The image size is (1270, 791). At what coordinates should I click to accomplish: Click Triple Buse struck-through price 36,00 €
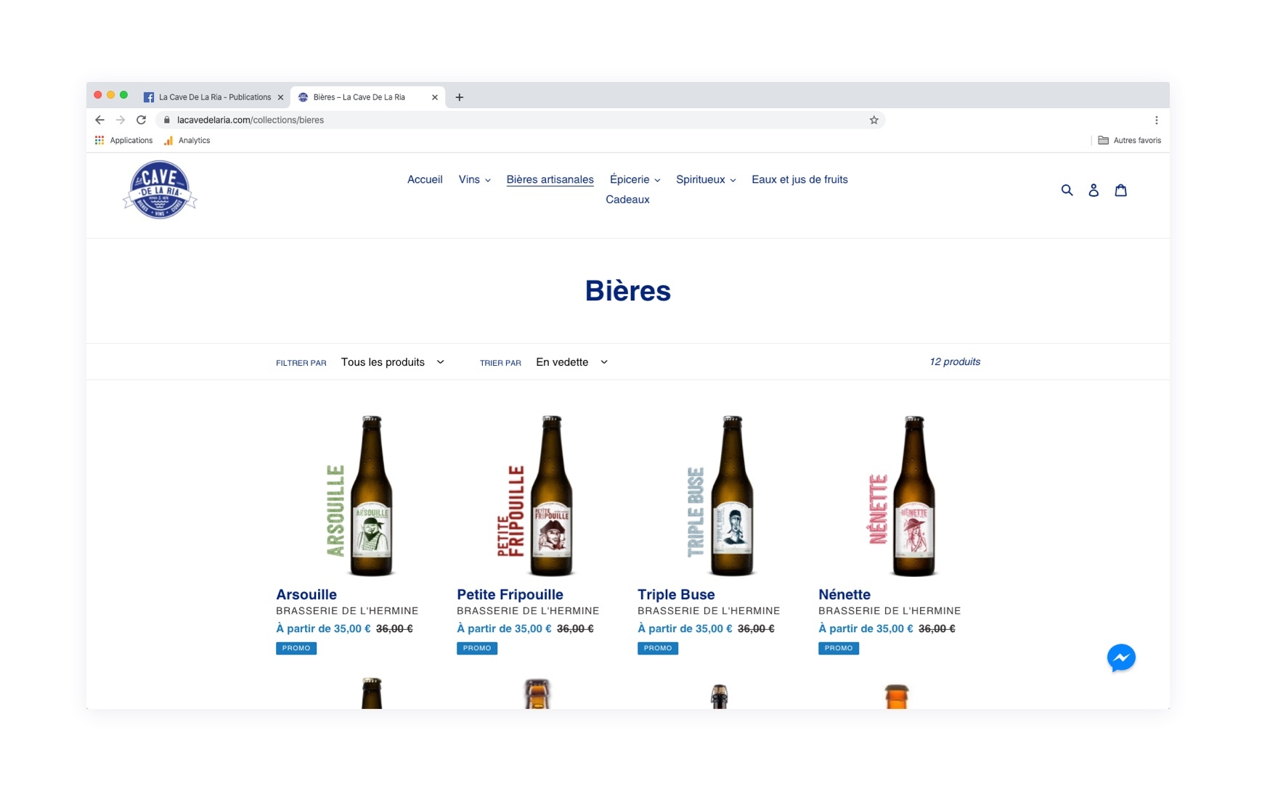756,629
